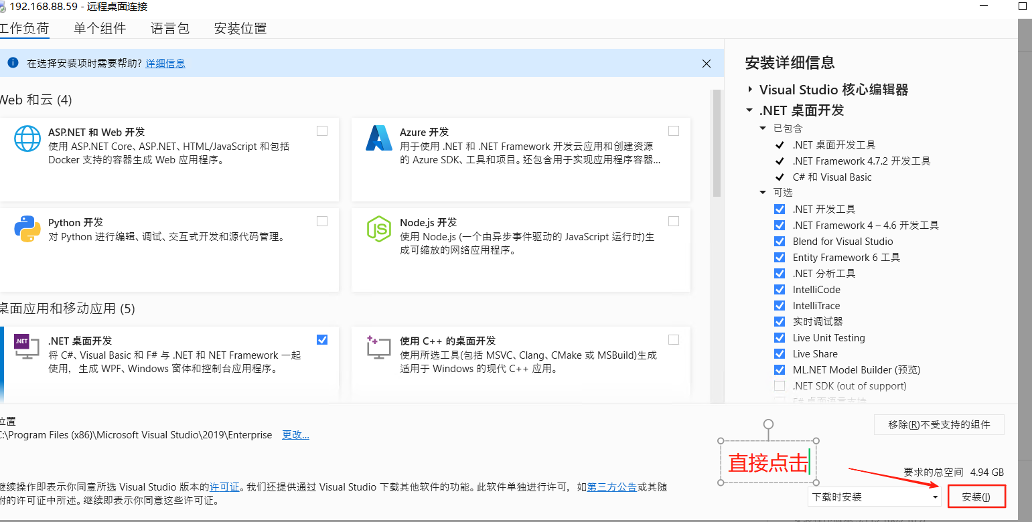This screenshot has width=1032, height=522.
Task: Click the blue info icon in help banner
Action: click(x=12, y=63)
